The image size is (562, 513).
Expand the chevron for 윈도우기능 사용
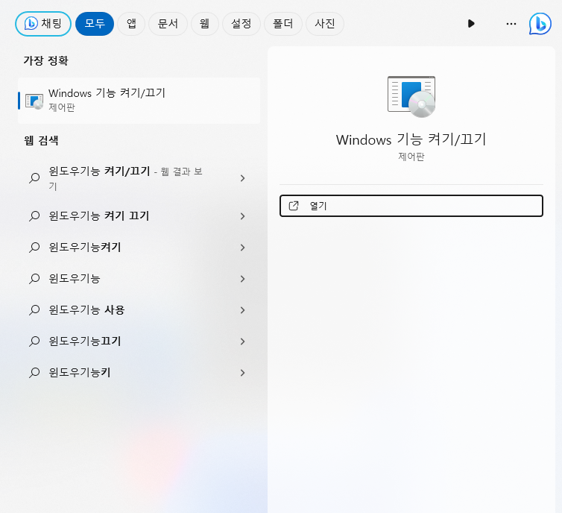pos(243,309)
